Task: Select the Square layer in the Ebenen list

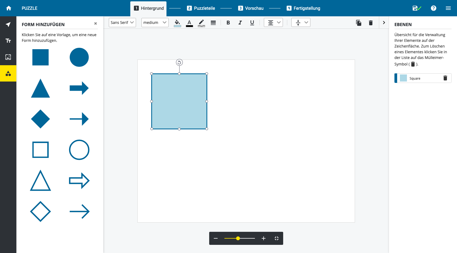Action: coord(419,78)
